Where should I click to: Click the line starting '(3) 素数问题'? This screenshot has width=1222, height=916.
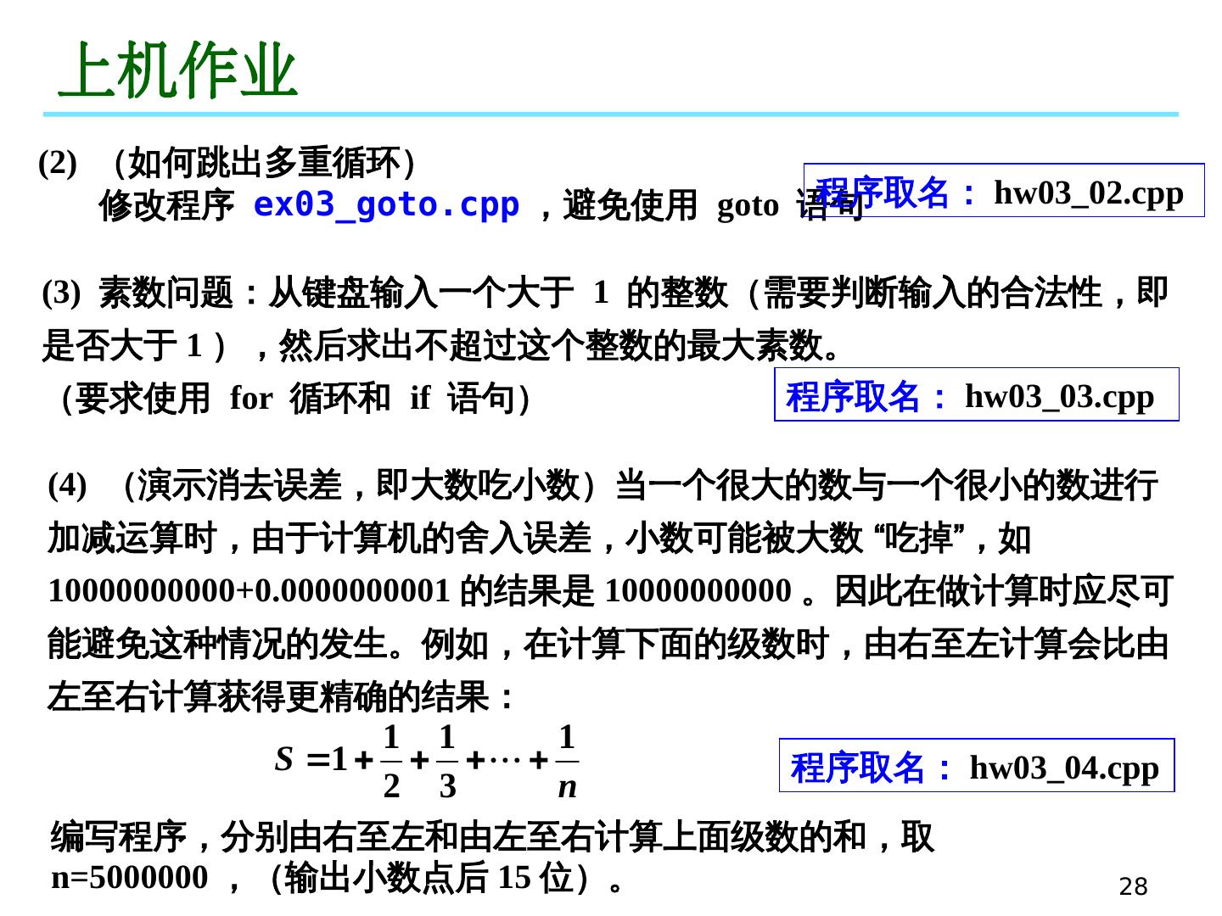(606, 293)
